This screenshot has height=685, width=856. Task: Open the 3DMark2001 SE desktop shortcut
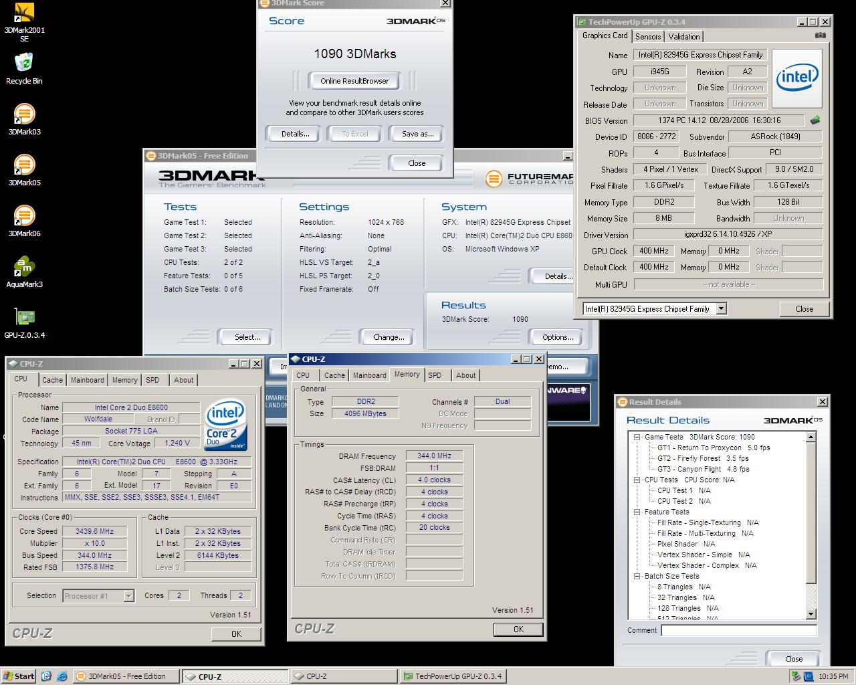pyautogui.click(x=24, y=23)
